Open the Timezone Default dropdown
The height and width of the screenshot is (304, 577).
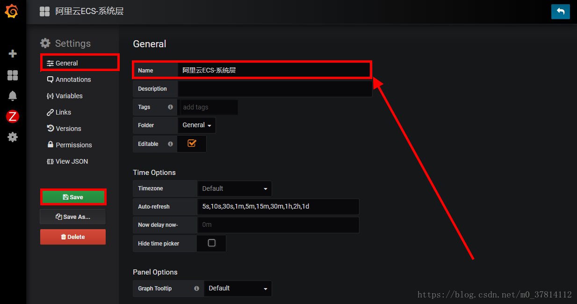coord(234,188)
